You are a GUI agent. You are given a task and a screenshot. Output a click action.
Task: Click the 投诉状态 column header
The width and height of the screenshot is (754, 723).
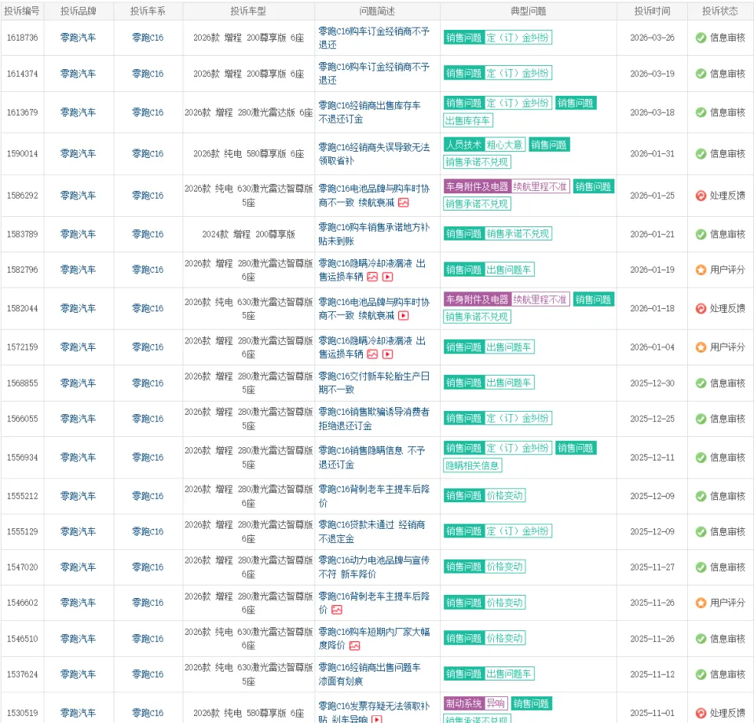point(720,11)
